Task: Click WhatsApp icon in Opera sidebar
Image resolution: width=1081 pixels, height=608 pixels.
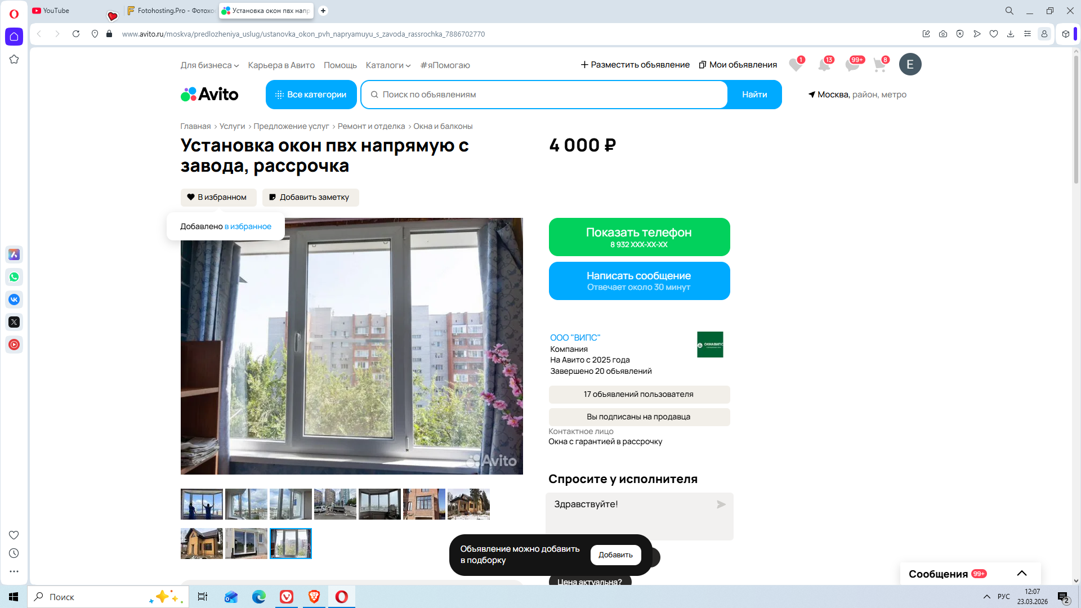Action: click(14, 277)
